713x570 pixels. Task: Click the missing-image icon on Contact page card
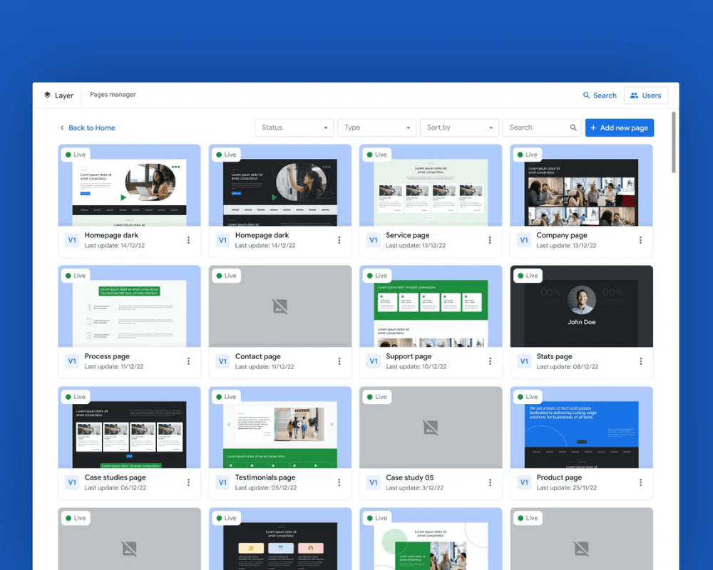[280, 306]
